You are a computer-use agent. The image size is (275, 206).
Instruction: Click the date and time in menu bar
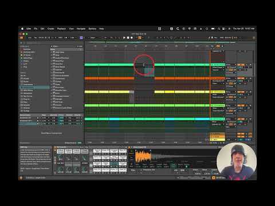[x=243, y=29]
